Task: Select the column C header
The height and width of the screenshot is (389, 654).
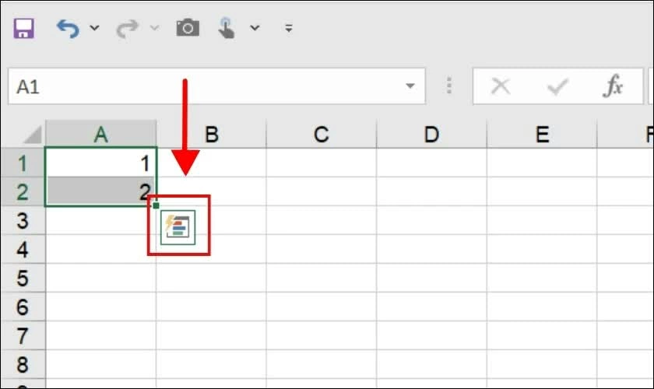Action: tap(321, 135)
